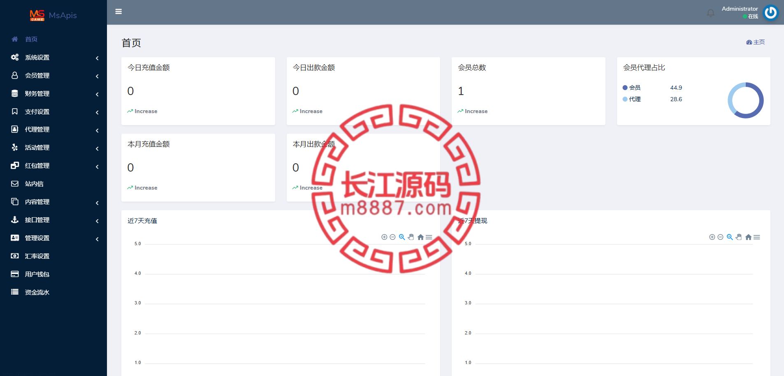Click the ID card icon for 管理设置
The image size is (784, 376).
pyautogui.click(x=15, y=238)
